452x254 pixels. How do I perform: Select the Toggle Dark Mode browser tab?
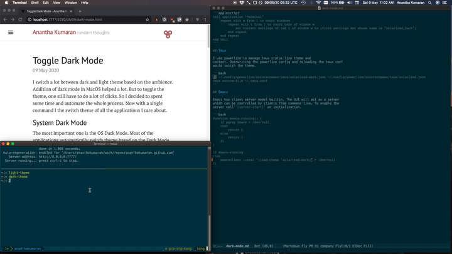click(x=46, y=11)
